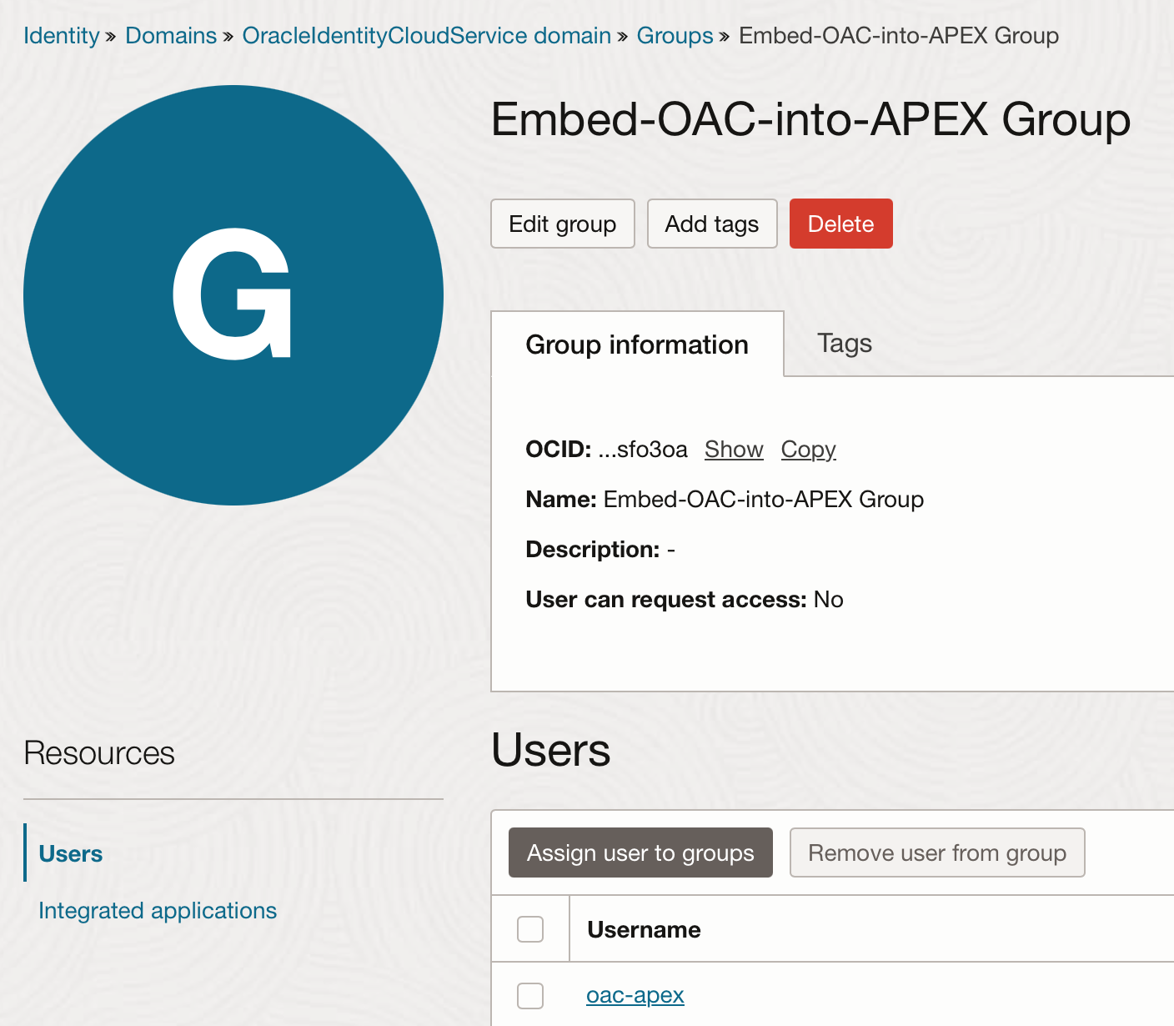Open the Identity breadcrumb link

click(x=61, y=36)
